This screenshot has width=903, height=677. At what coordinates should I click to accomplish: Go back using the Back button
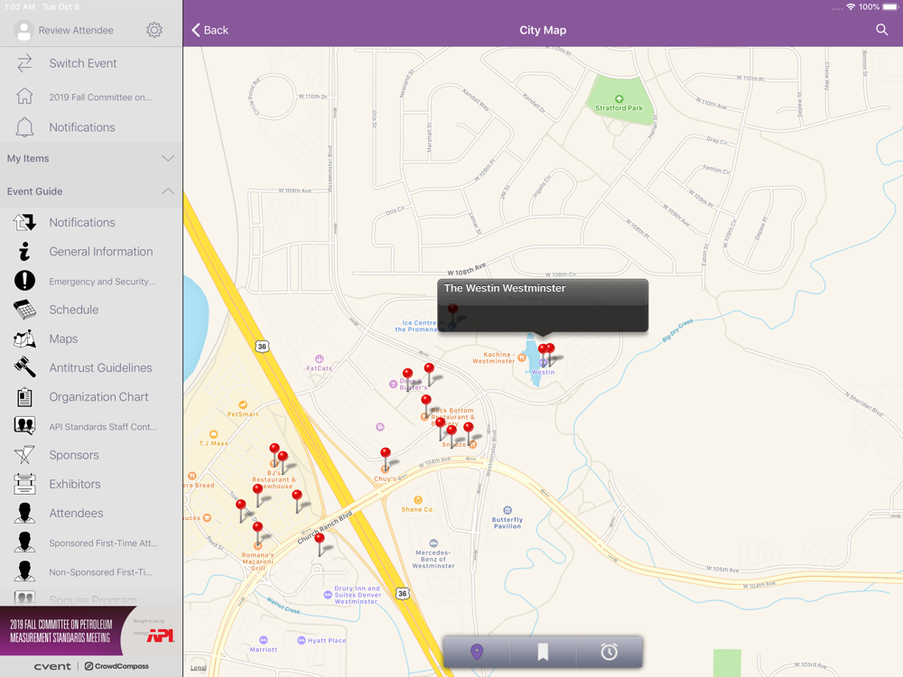click(210, 30)
